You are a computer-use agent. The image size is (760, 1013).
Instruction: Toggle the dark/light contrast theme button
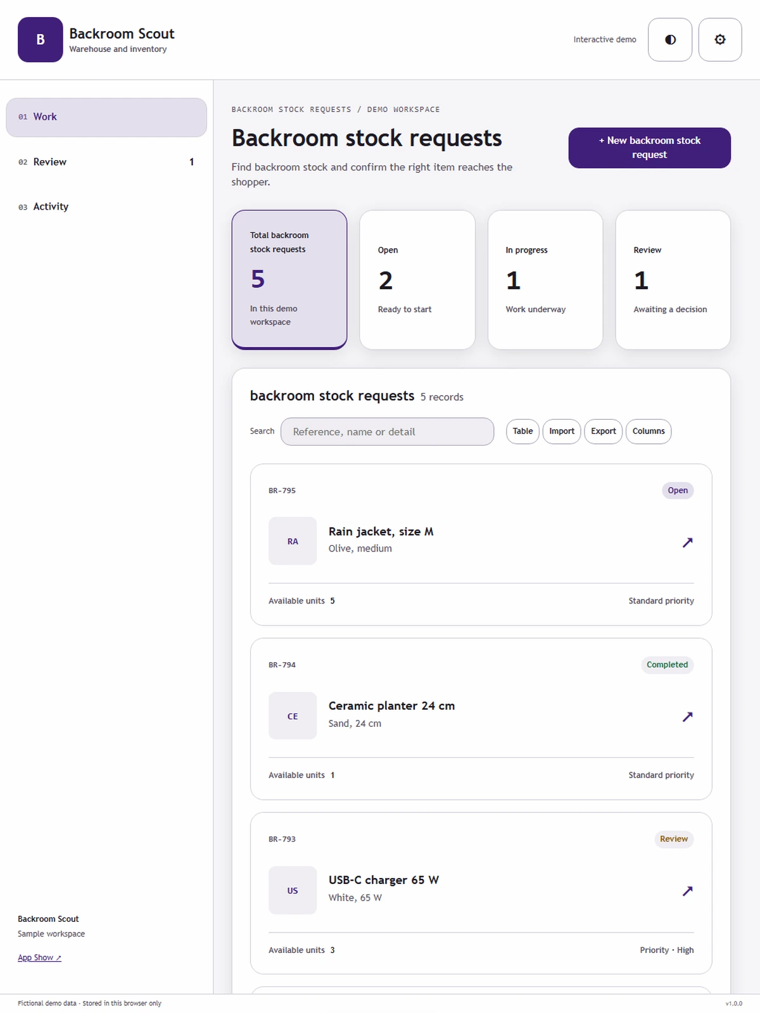click(x=670, y=39)
